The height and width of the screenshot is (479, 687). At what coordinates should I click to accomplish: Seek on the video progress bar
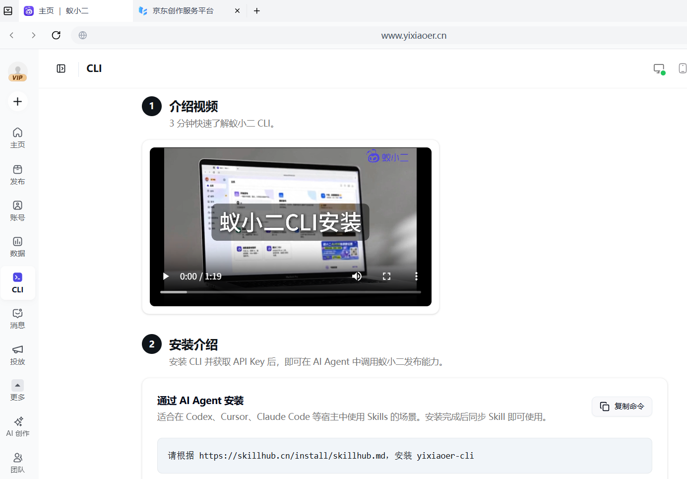coord(291,292)
